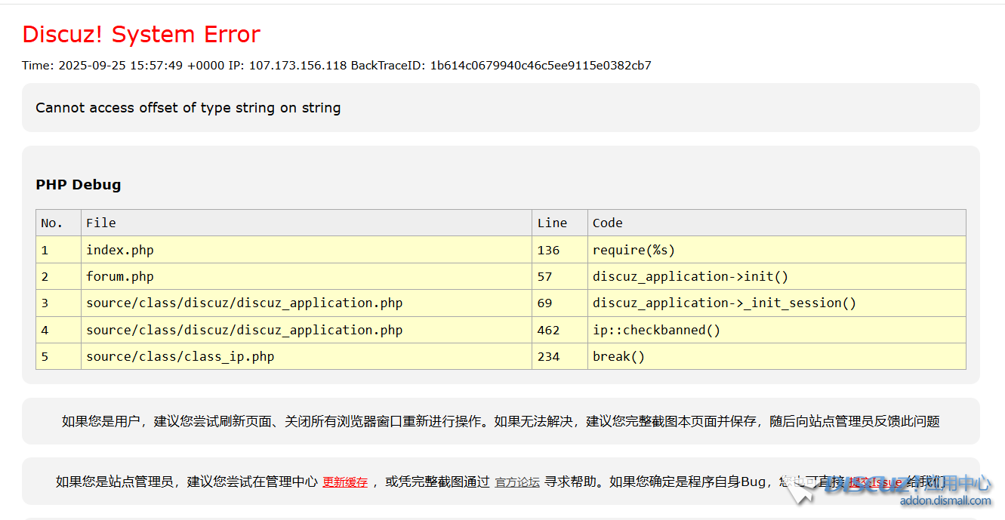Click the File column header

pyautogui.click(x=307, y=223)
